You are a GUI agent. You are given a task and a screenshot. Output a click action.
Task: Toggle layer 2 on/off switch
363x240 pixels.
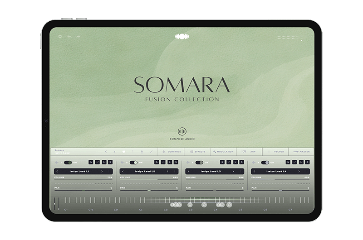coord(133,162)
